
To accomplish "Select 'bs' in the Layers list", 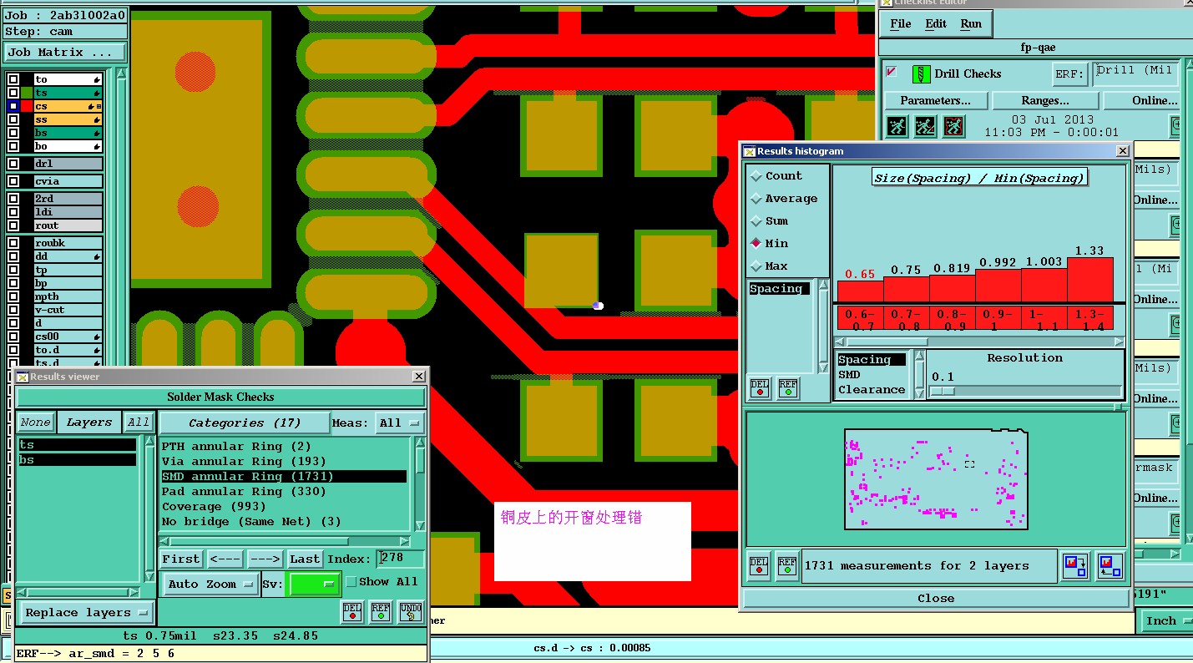I will pos(78,460).
